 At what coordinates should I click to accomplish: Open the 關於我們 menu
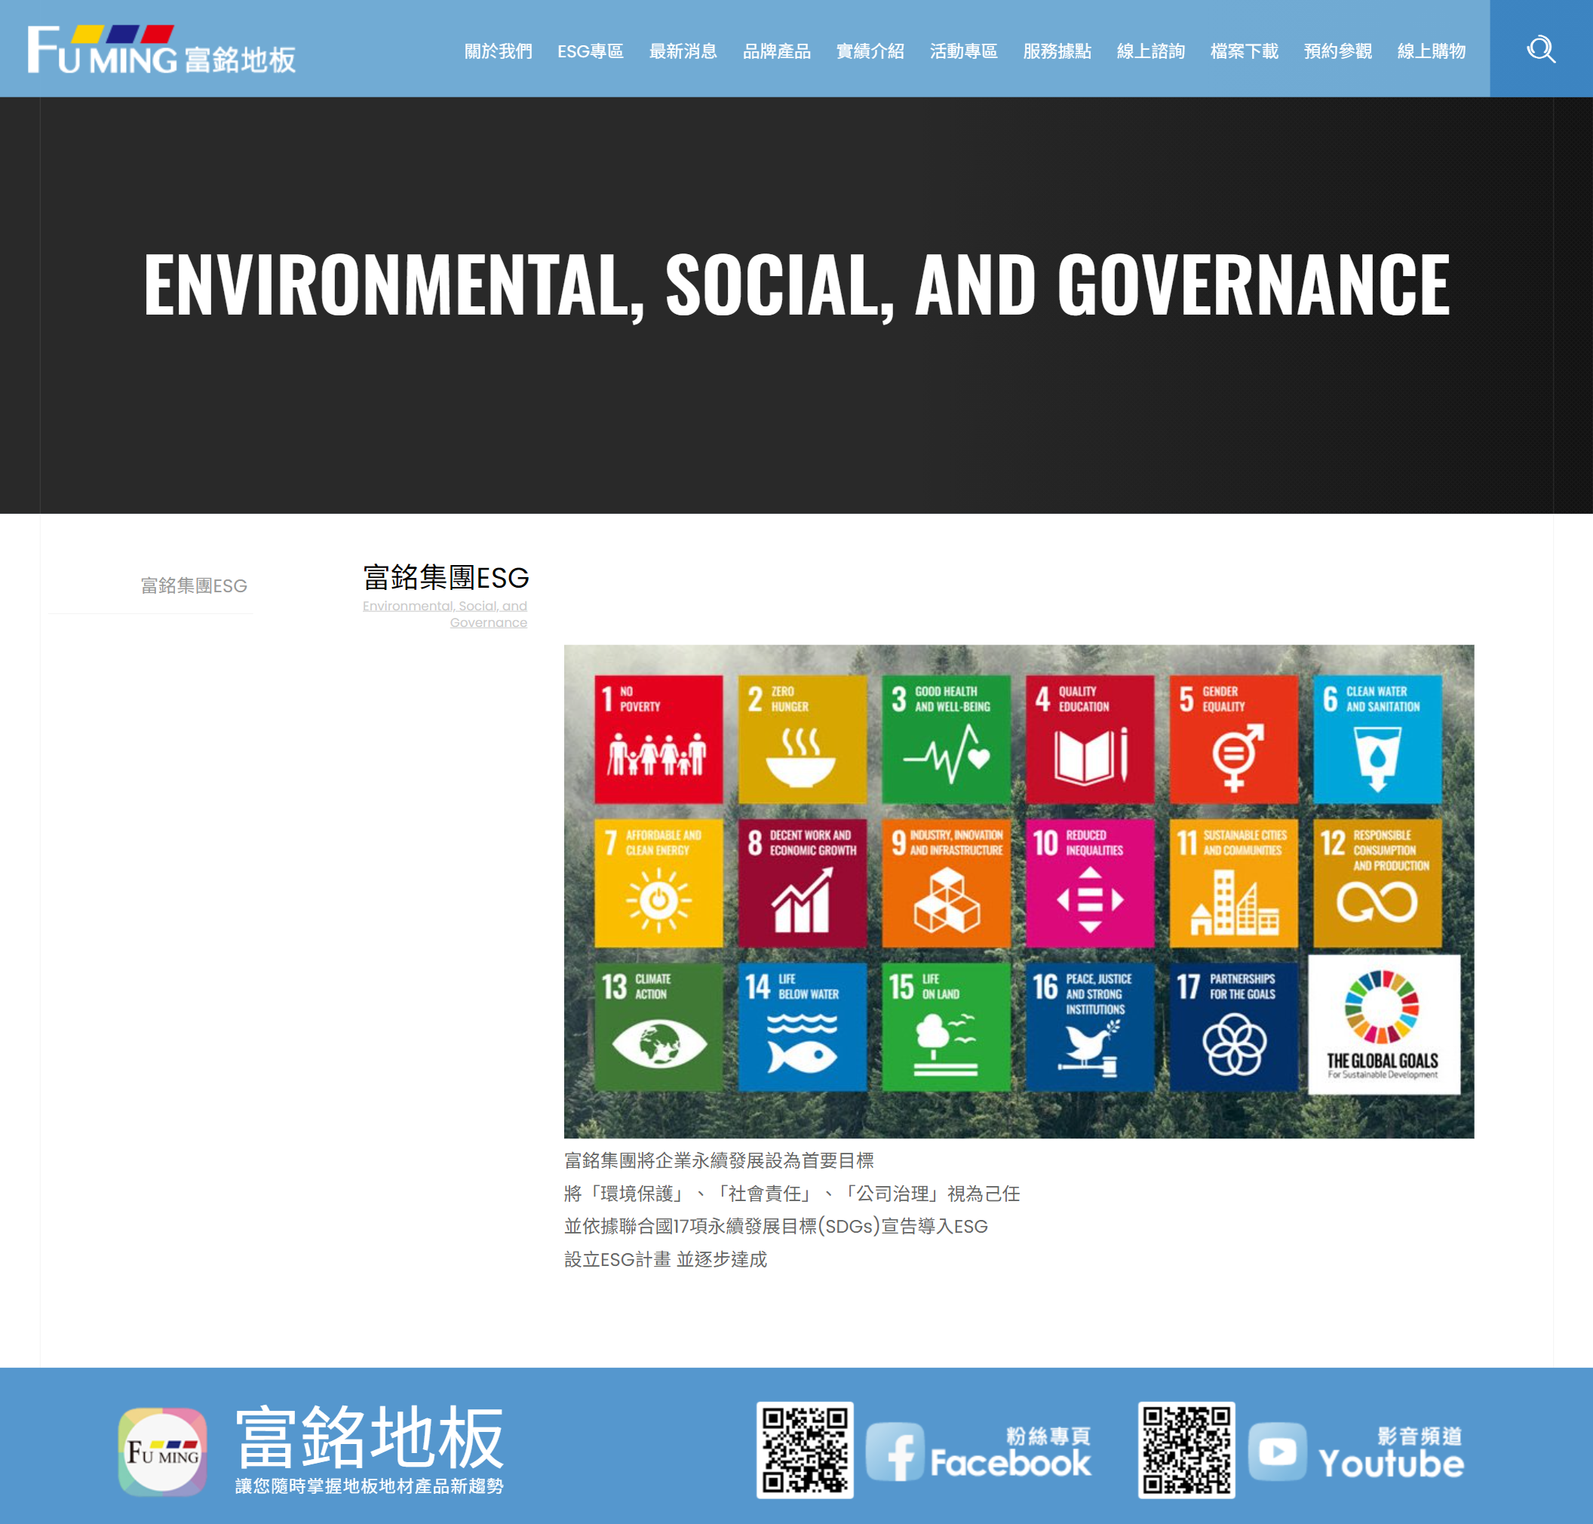point(498,51)
